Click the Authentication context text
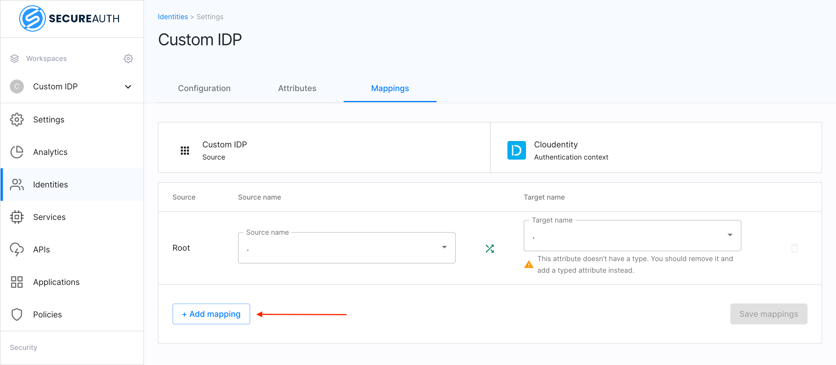 pyautogui.click(x=571, y=157)
